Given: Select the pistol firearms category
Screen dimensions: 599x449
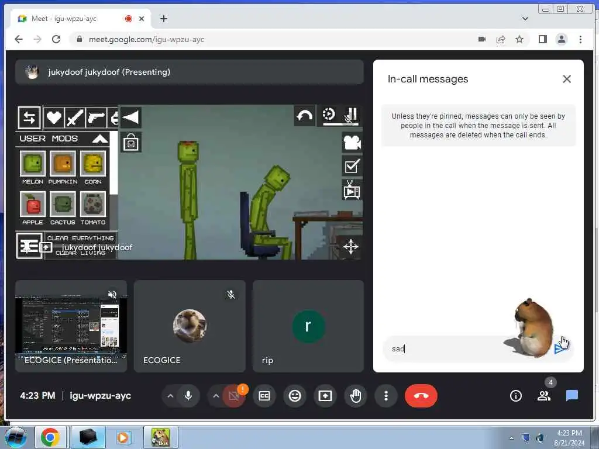Looking at the screenshot, I should (x=96, y=117).
